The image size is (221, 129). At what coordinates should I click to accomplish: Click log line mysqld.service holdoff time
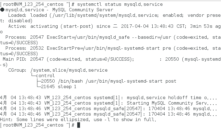click(108, 98)
